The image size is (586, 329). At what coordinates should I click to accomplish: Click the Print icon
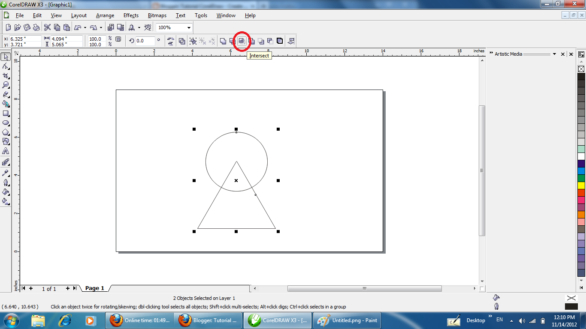tap(36, 27)
